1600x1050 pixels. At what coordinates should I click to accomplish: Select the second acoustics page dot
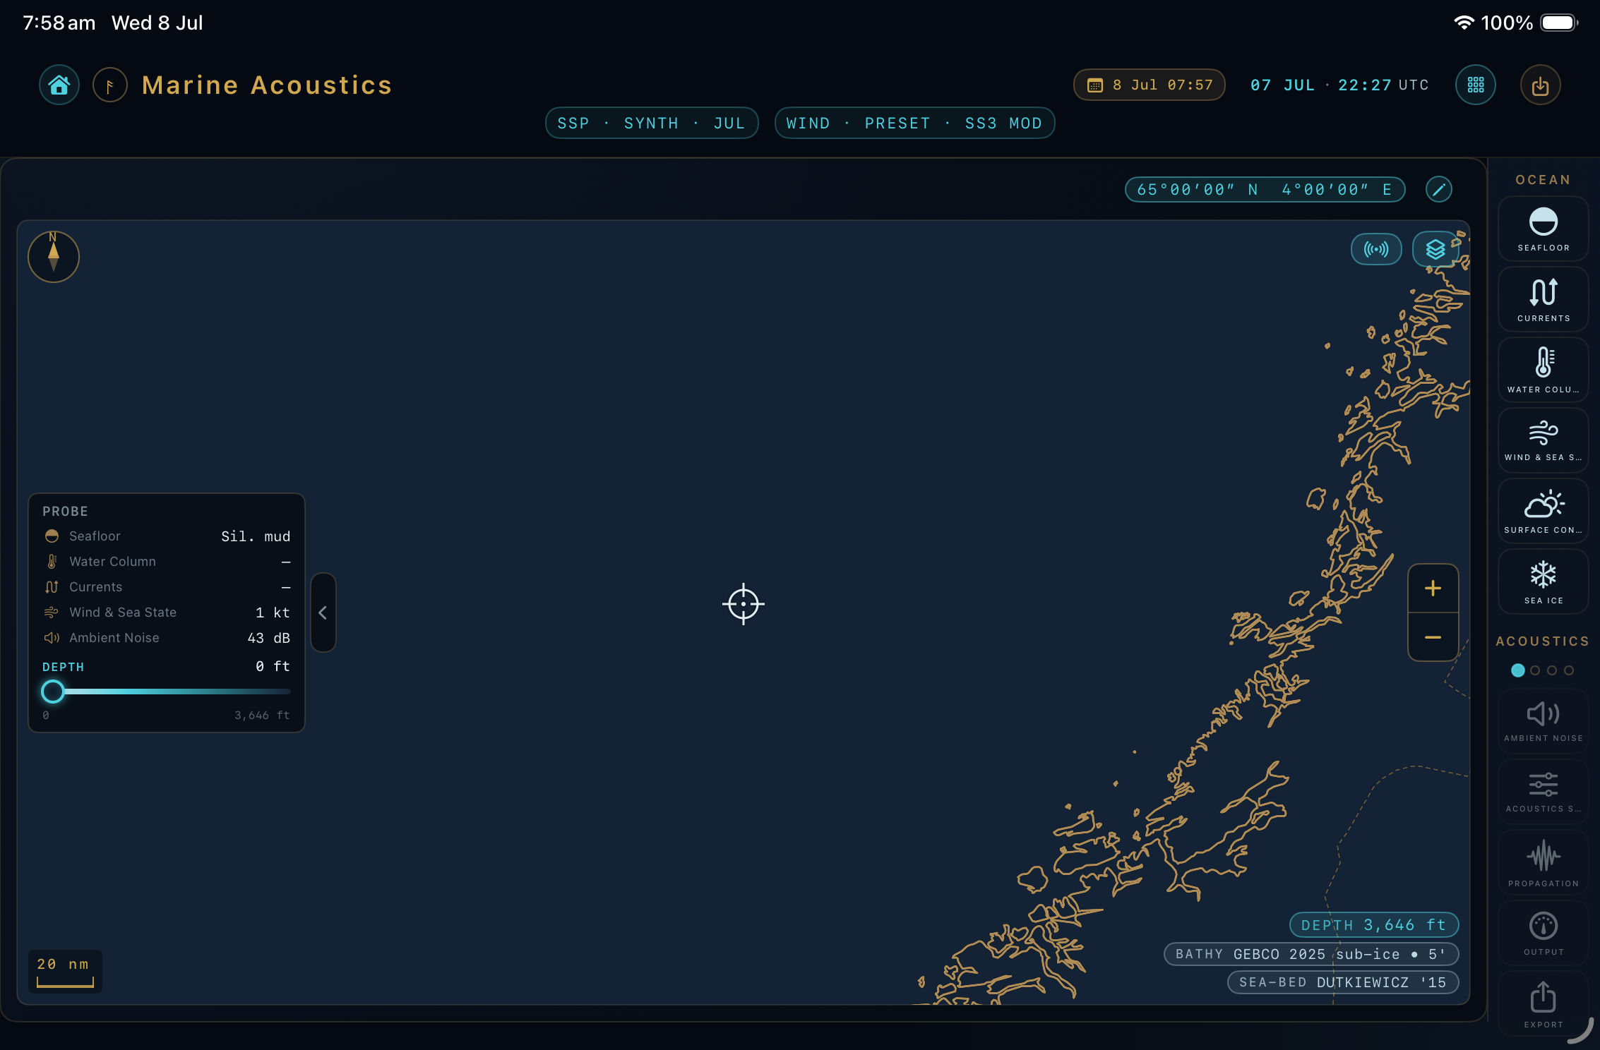(x=1534, y=670)
